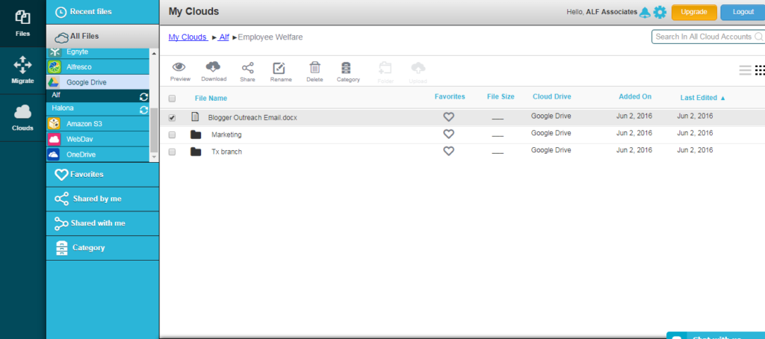Open Category panel in sidebar
Screen dimensions: 765x339
point(102,248)
